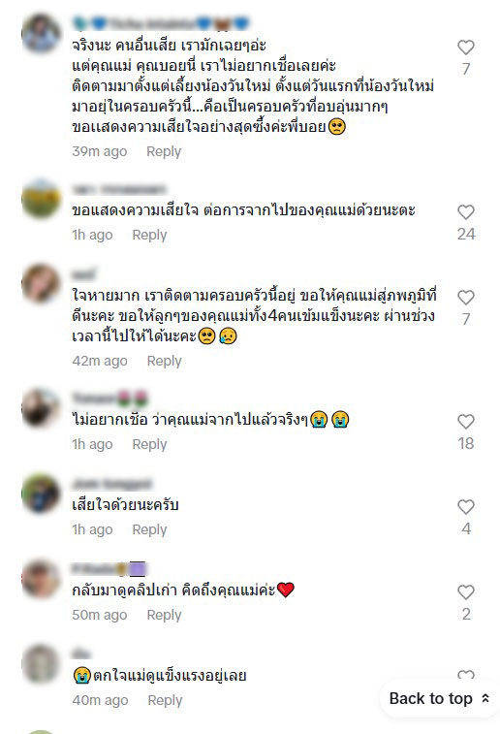Reply to the 42m ago comment
The width and height of the screenshot is (500, 734).
pyautogui.click(x=164, y=362)
